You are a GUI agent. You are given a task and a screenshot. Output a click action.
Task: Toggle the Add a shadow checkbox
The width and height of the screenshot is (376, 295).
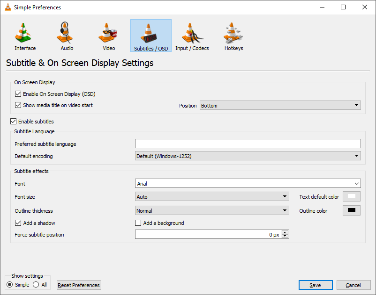[18, 223]
